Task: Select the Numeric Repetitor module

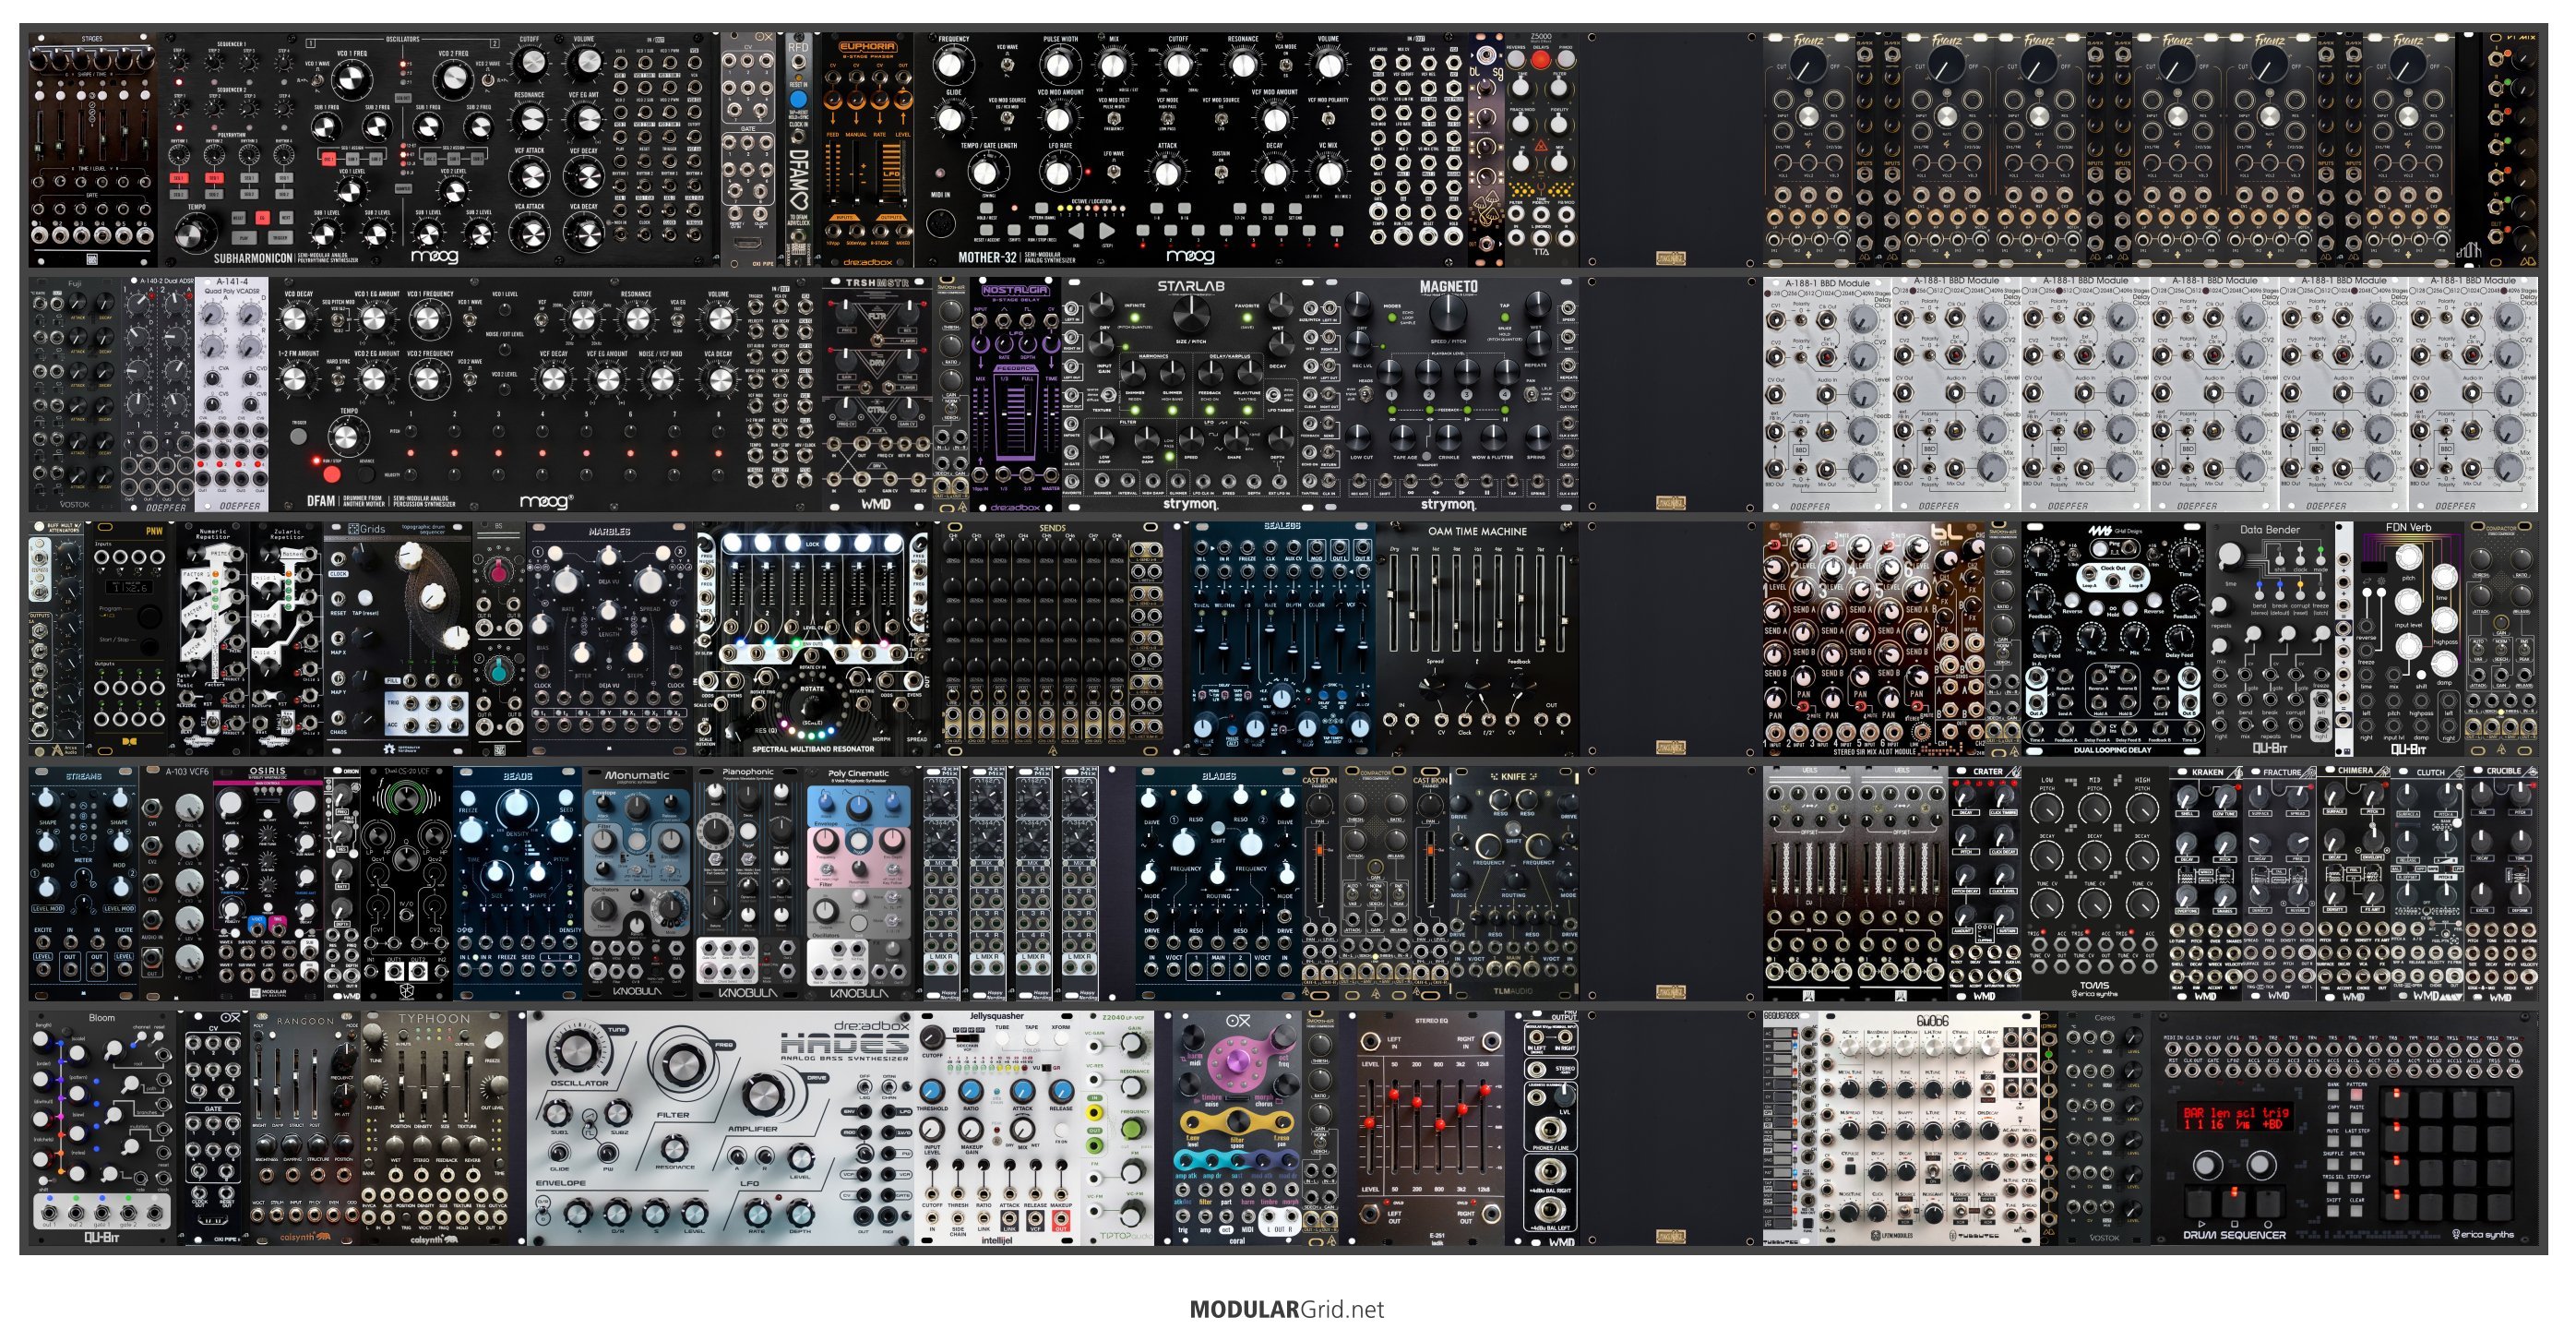Action: pyautogui.click(x=213, y=638)
